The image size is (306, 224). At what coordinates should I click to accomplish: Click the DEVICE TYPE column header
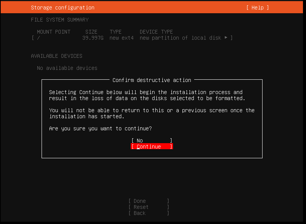tap(156, 32)
